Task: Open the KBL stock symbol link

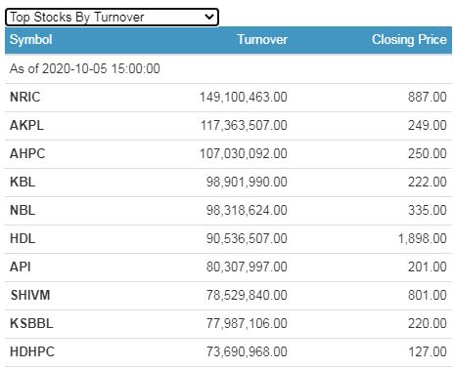Action: click(x=23, y=182)
